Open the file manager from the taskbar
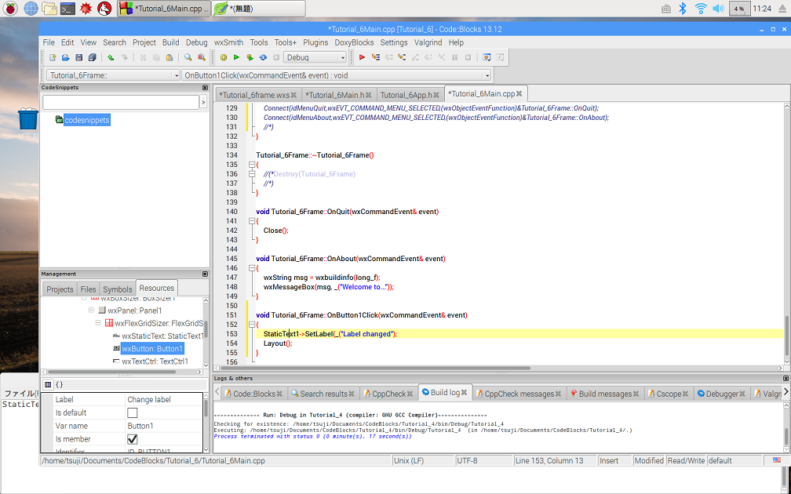Image resolution: width=791 pixels, height=494 pixels. click(x=49, y=9)
